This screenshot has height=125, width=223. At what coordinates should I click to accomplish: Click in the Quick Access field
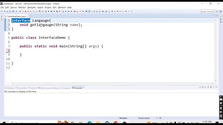point(207,11)
